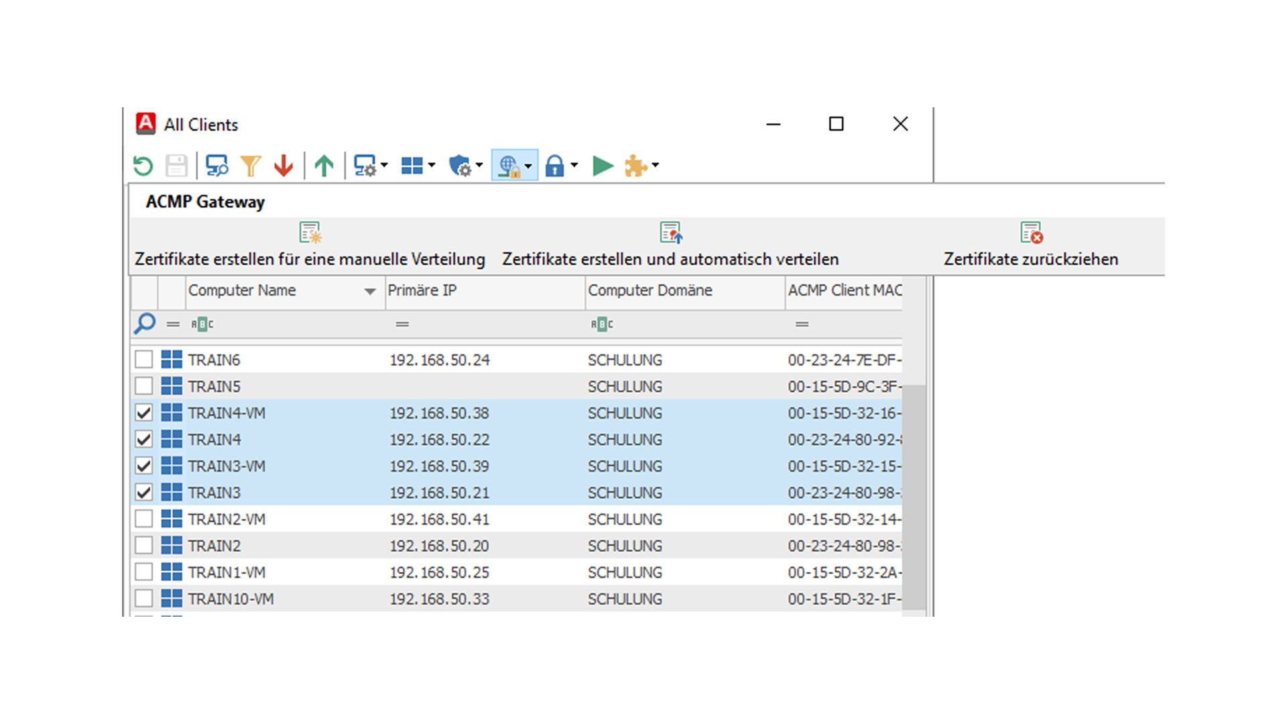The image size is (1287, 724).
Task: Click the yellow filter funnel icon
Action: (250, 166)
